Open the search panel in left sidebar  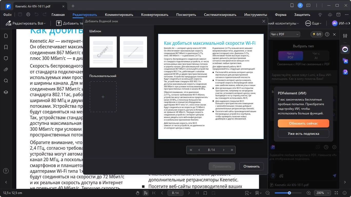[x=6, y=81]
